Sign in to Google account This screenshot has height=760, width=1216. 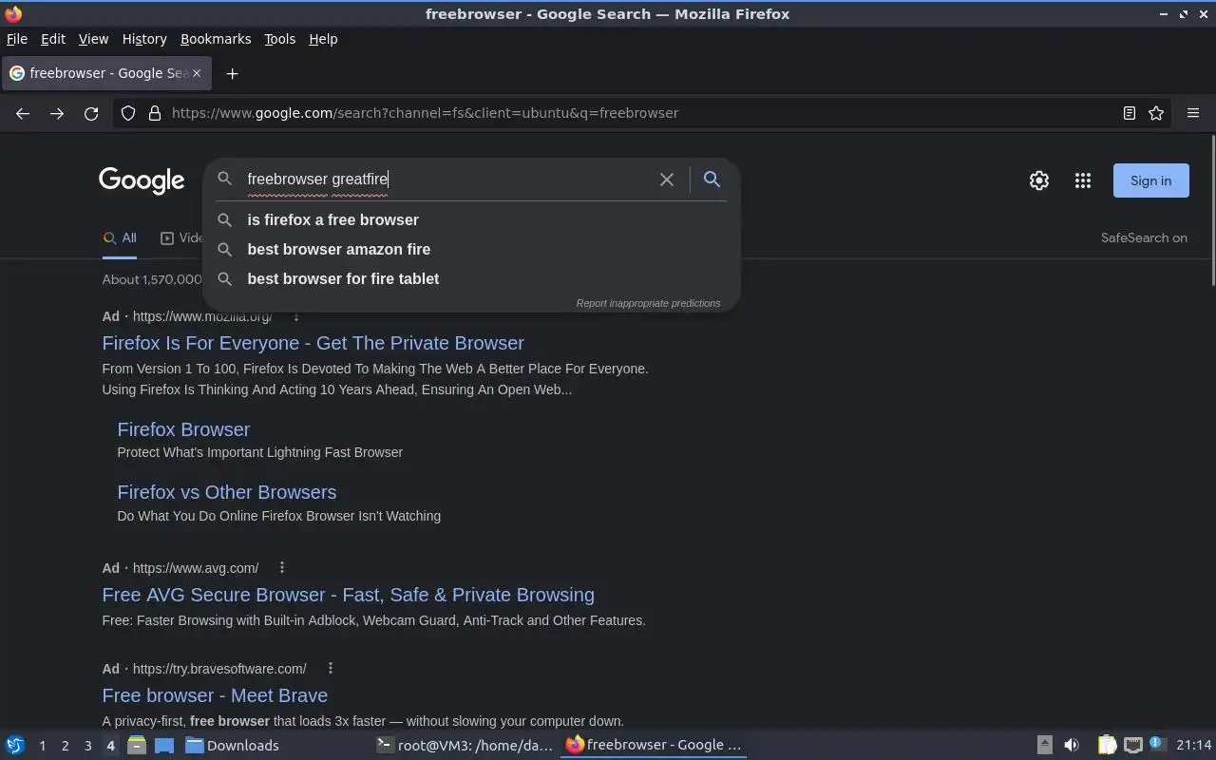[x=1150, y=180]
